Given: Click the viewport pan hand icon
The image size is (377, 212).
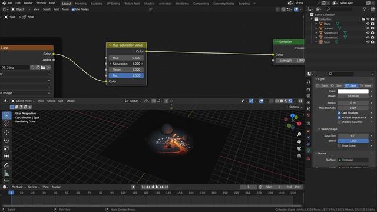Looking at the screenshot, I should (x=299, y=141).
